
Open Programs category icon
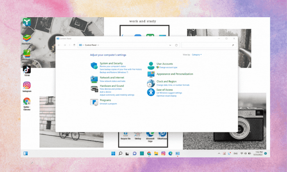[x=94, y=102]
